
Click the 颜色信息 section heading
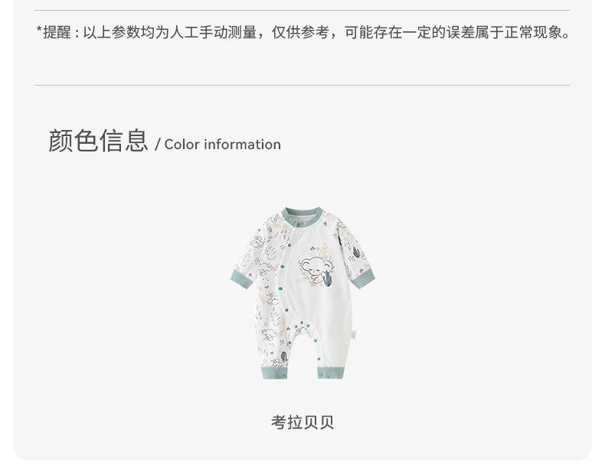pos(98,141)
